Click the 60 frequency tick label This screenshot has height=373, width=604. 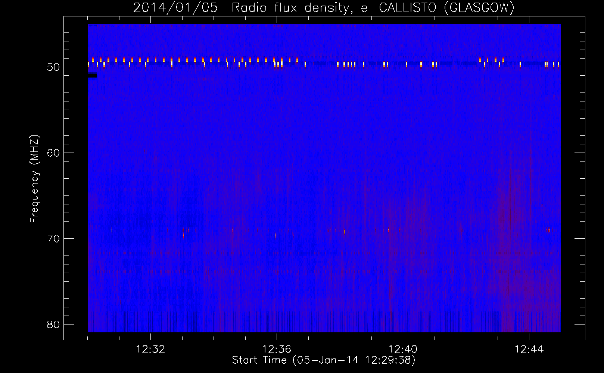(53, 153)
